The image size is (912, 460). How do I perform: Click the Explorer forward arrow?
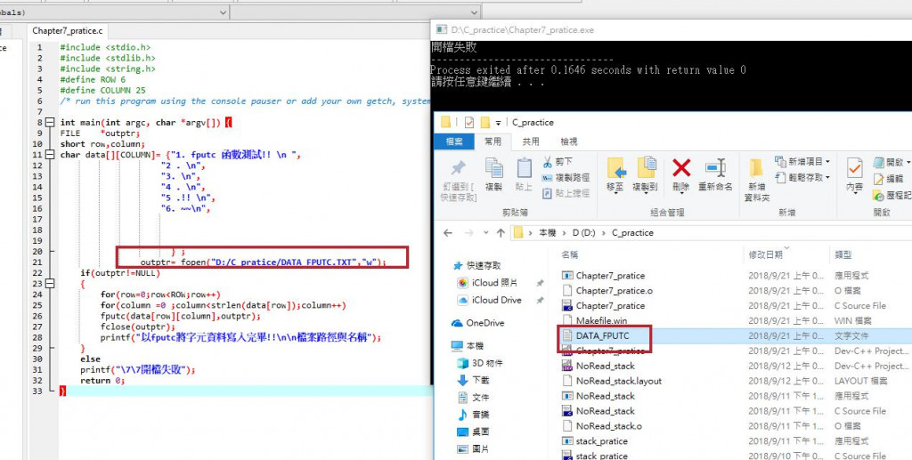click(x=468, y=233)
